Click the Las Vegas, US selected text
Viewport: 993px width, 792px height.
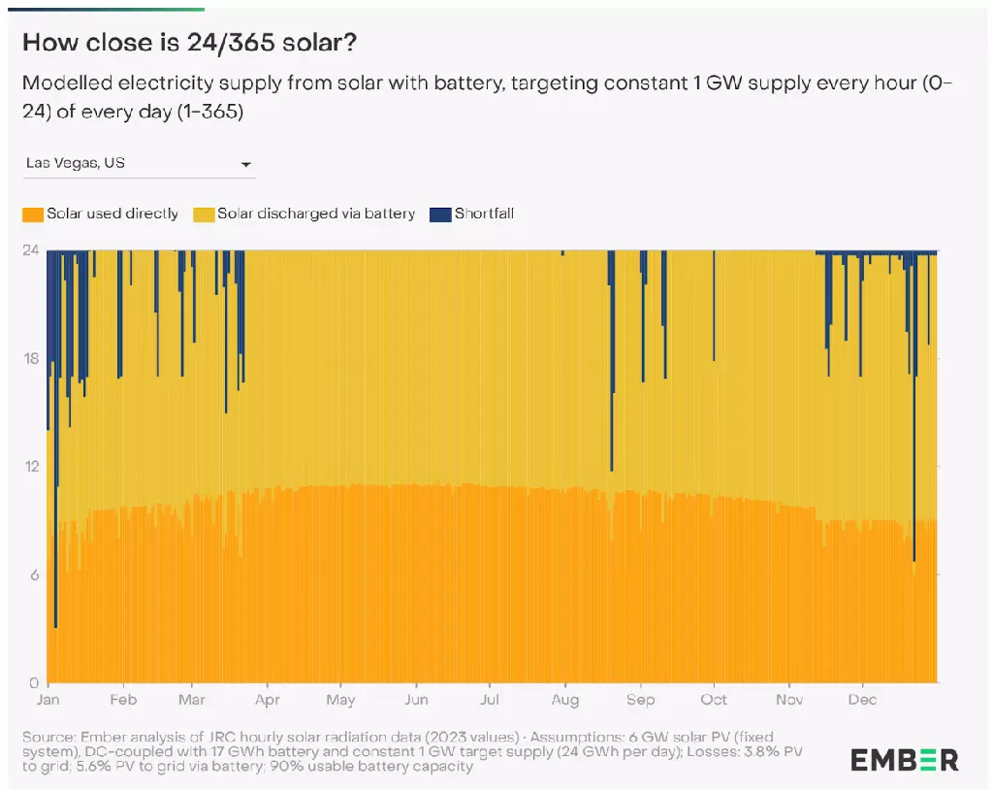pyautogui.click(x=76, y=163)
